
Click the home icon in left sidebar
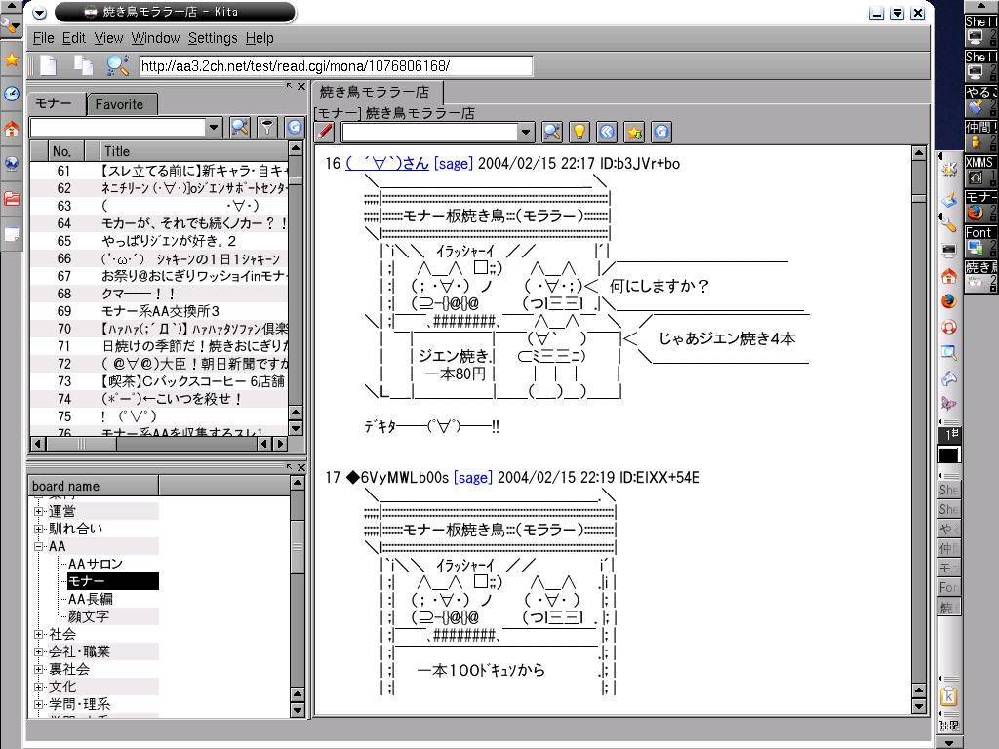(12, 129)
